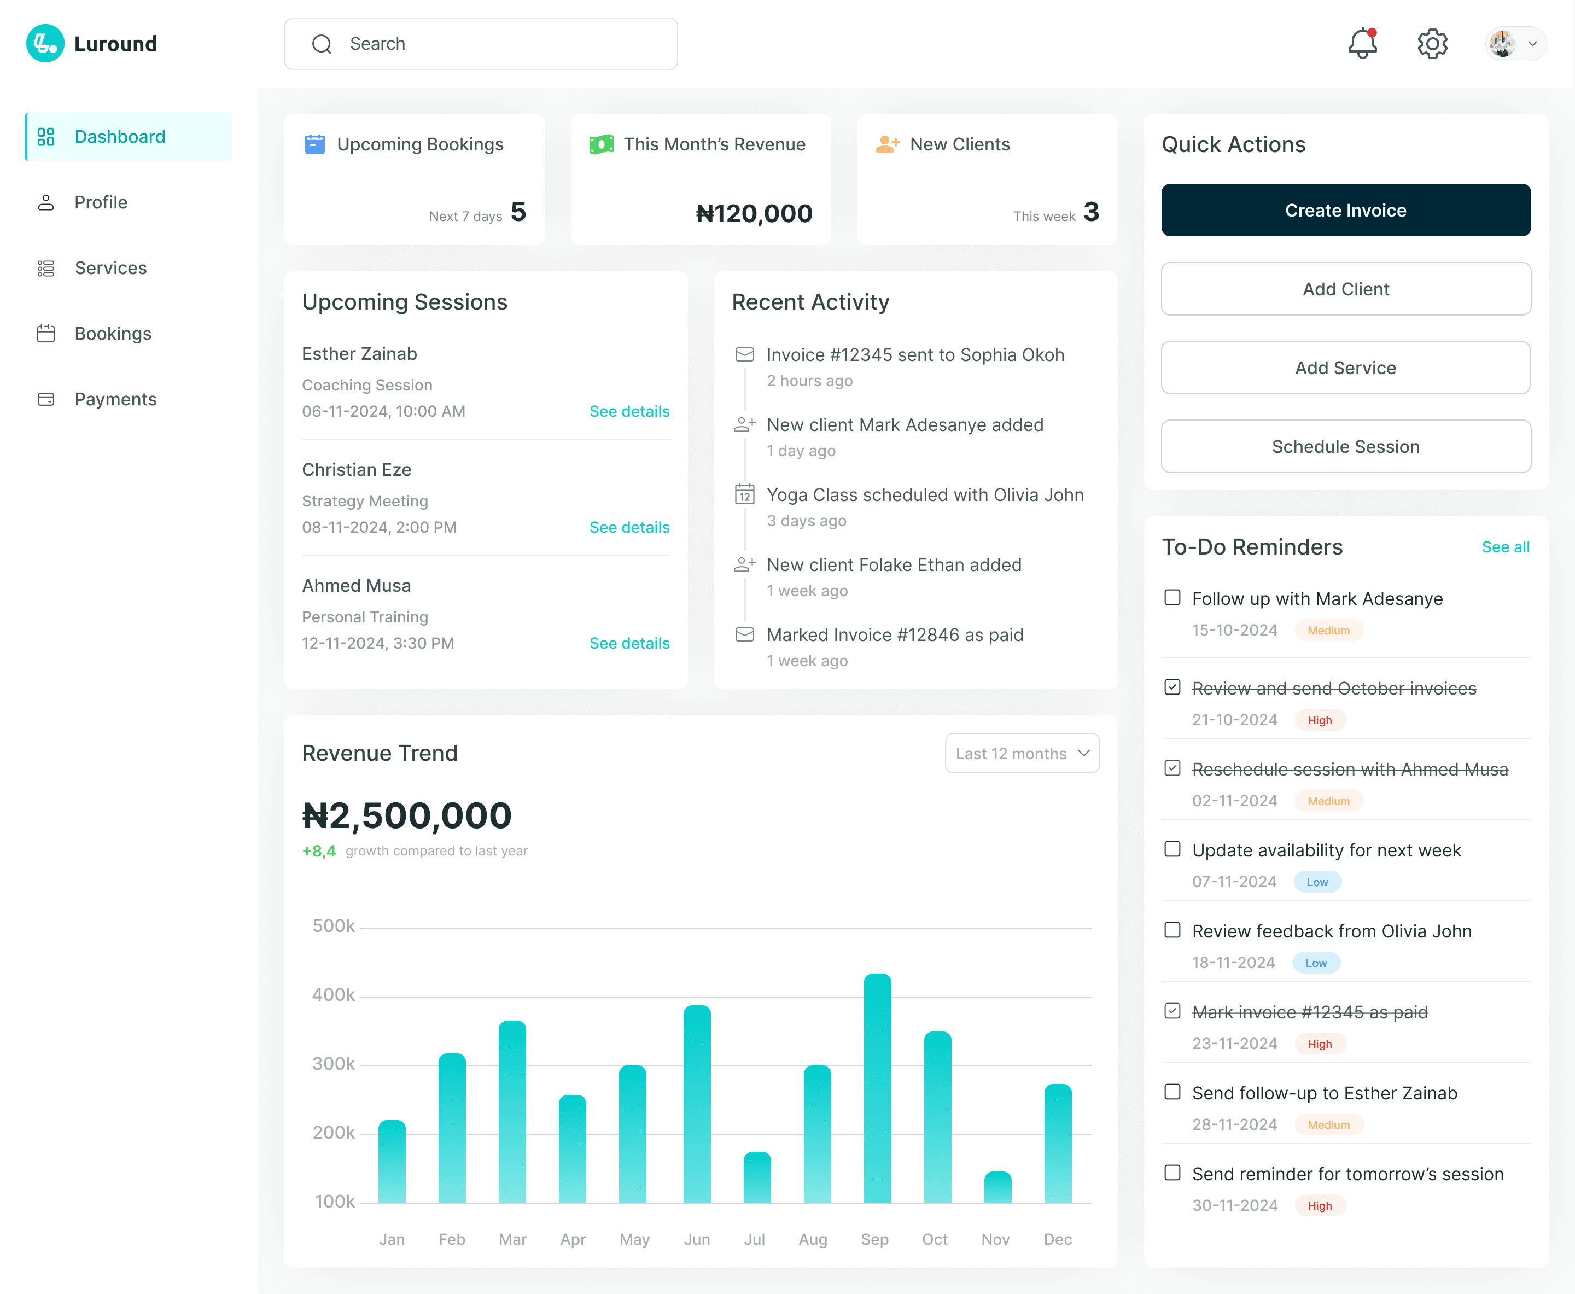This screenshot has height=1294, width=1575.
Task: Click the New Clients person-plus icon
Action: [887, 144]
